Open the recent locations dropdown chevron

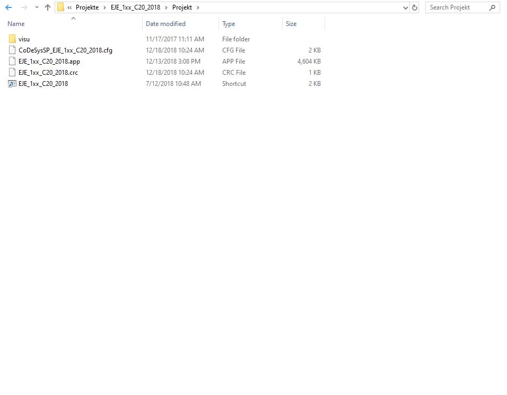tap(37, 7)
